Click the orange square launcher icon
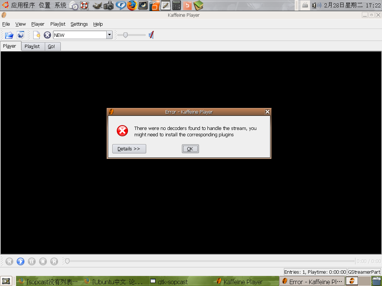Screen dimensions: 382x286 [x=187, y=5]
